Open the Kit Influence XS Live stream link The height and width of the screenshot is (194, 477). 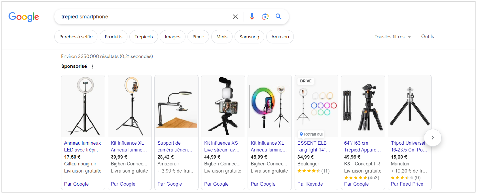(x=222, y=147)
